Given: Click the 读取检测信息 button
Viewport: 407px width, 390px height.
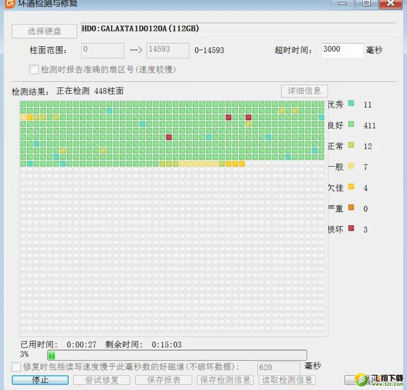Looking at the screenshot, I should coord(287,380).
